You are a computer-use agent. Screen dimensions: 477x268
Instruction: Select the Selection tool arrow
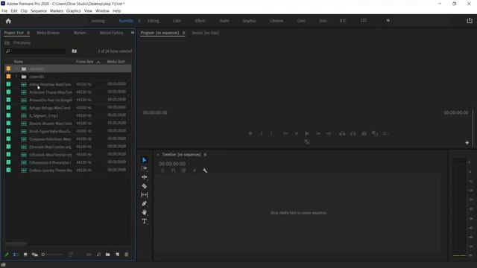tap(145, 160)
